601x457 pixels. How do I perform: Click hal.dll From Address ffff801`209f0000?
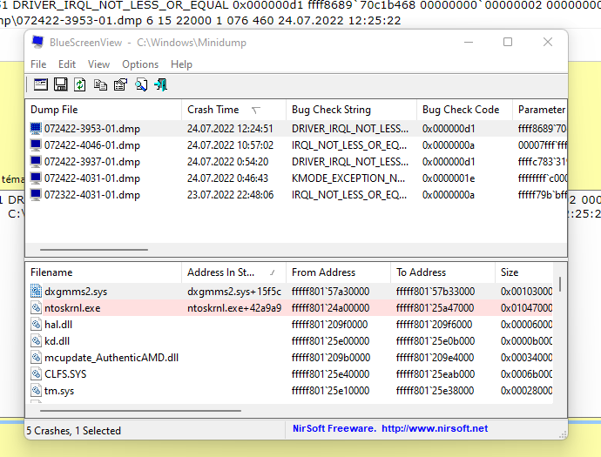[329, 324]
